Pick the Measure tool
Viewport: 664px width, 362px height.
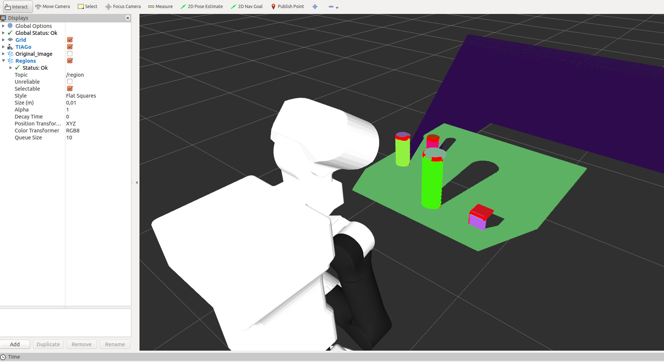pos(160,7)
